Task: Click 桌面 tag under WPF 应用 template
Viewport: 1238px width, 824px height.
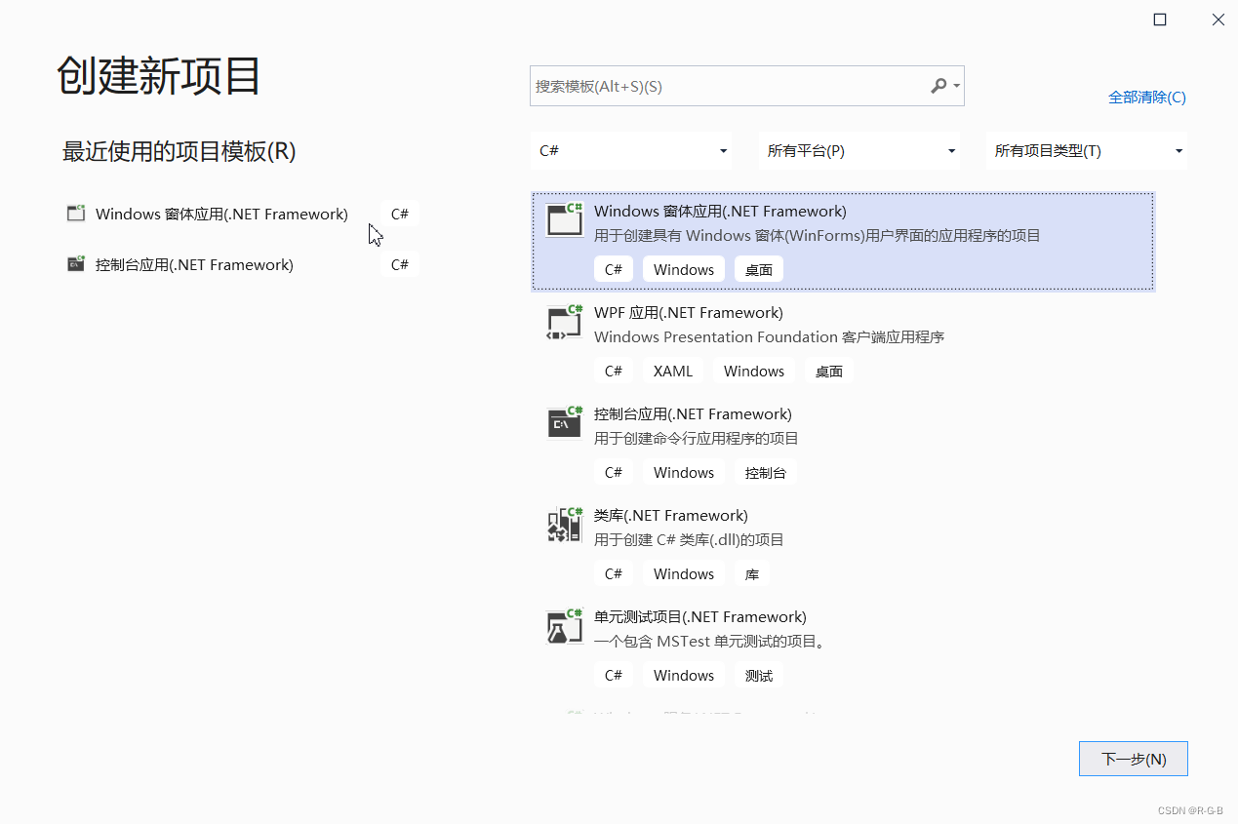Action: (x=829, y=371)
